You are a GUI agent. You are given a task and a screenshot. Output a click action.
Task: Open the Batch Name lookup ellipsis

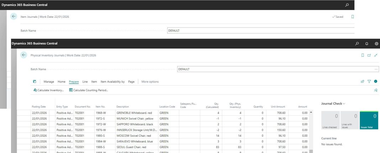(x=376, y=69)
